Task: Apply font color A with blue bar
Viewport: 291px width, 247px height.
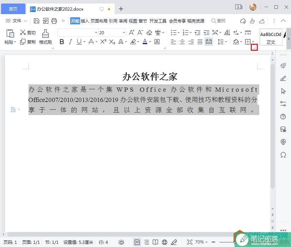Action: (145, 42)
